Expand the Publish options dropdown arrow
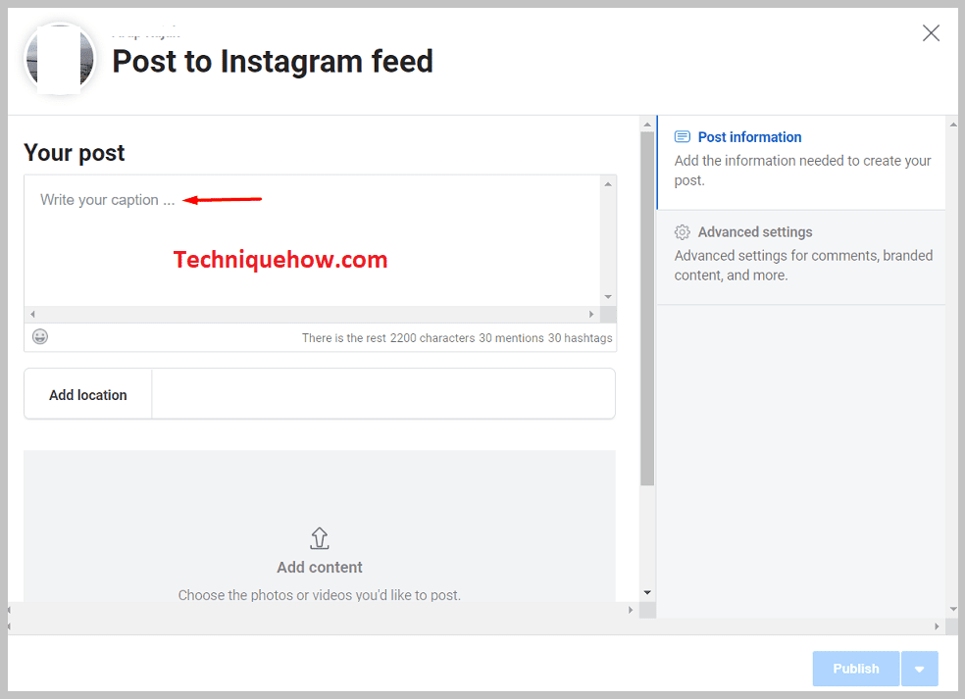965x699 pixels. tap(920, 669)
